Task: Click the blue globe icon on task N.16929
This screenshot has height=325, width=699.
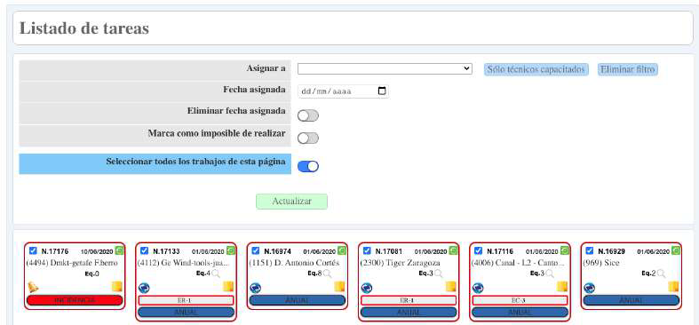Action: pos(590,288)
